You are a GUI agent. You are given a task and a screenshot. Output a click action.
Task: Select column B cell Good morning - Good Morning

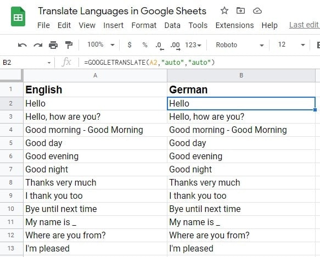[x=241, y=130]
